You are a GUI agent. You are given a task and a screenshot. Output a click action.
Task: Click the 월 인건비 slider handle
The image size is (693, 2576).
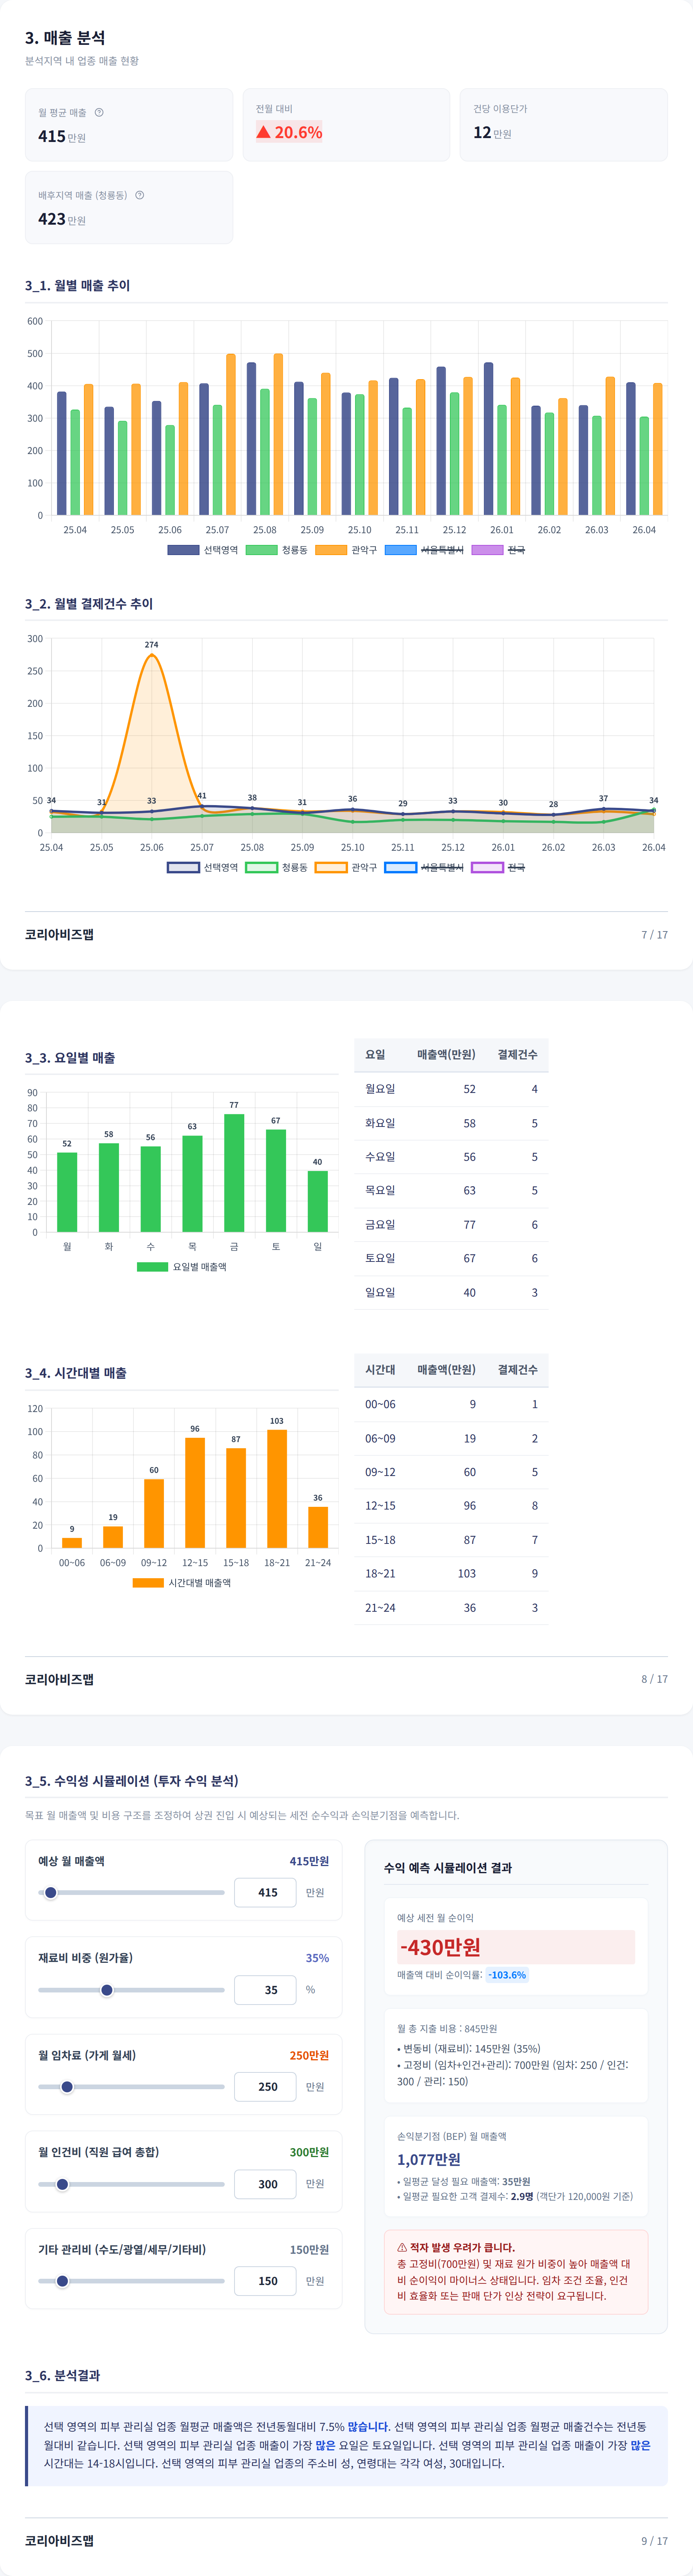(x=62, y=2184)
